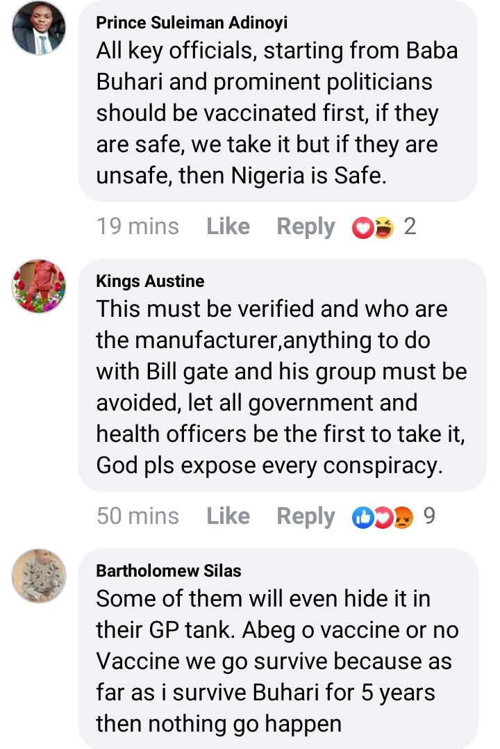Reply to Kings Austine's comment
This screenshot has height=749, width=500.
[x=306, y=516]
